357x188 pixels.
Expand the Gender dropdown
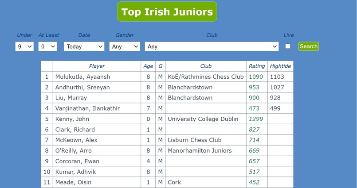[x=124, y=46]
